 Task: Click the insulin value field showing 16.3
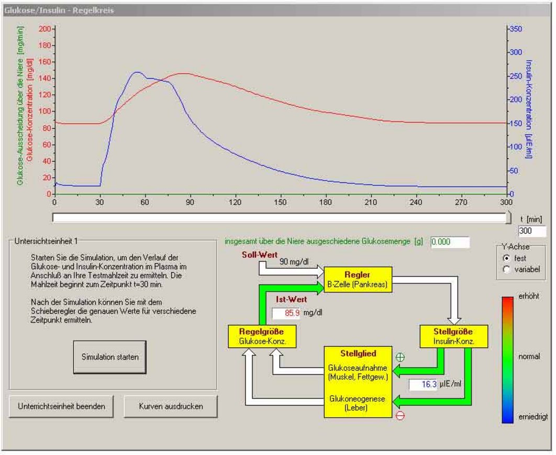click(423, 385)
